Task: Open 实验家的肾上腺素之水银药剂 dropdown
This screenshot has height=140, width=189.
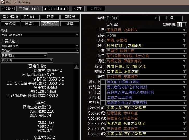Action: click(147, 92)
